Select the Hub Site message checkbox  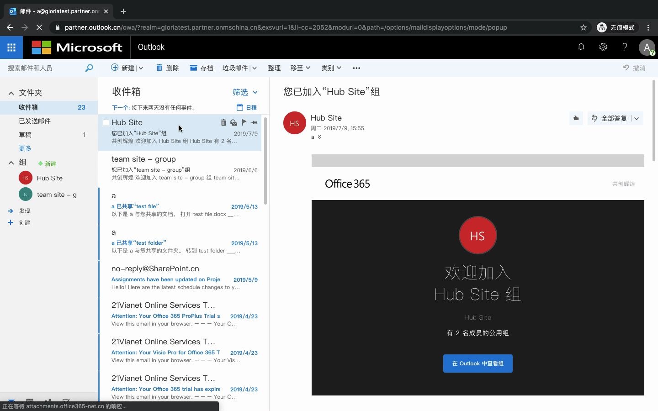click(x=106, y=123)
